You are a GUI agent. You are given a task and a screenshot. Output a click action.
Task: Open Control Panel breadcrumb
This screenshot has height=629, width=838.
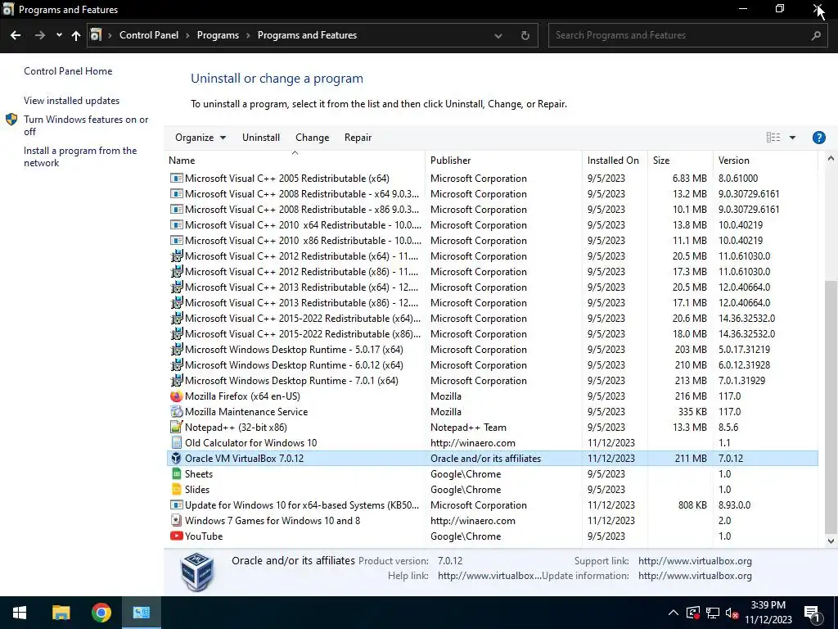(149, 35)
